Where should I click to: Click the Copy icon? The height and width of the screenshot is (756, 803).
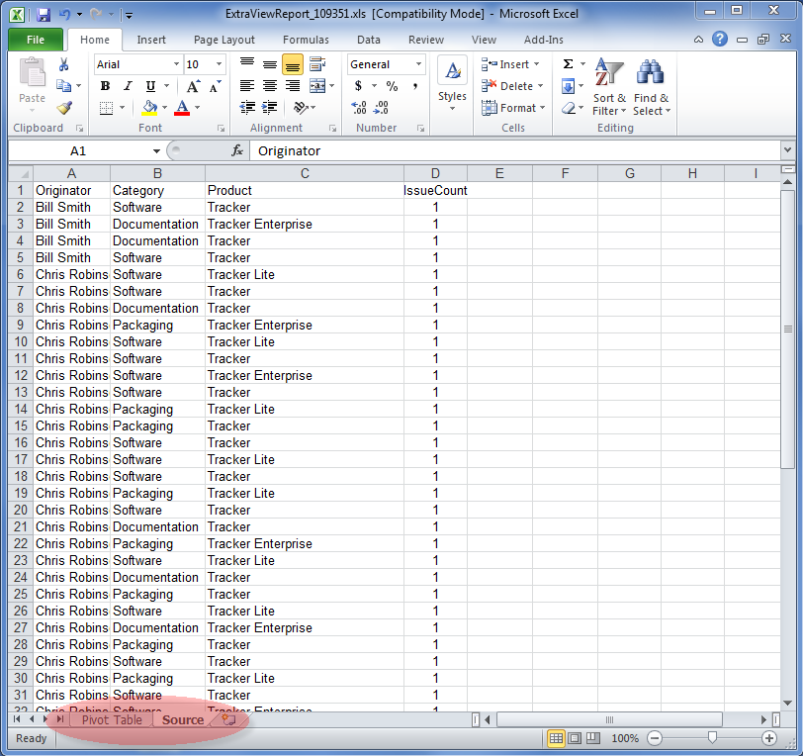[x=63, y=86]
